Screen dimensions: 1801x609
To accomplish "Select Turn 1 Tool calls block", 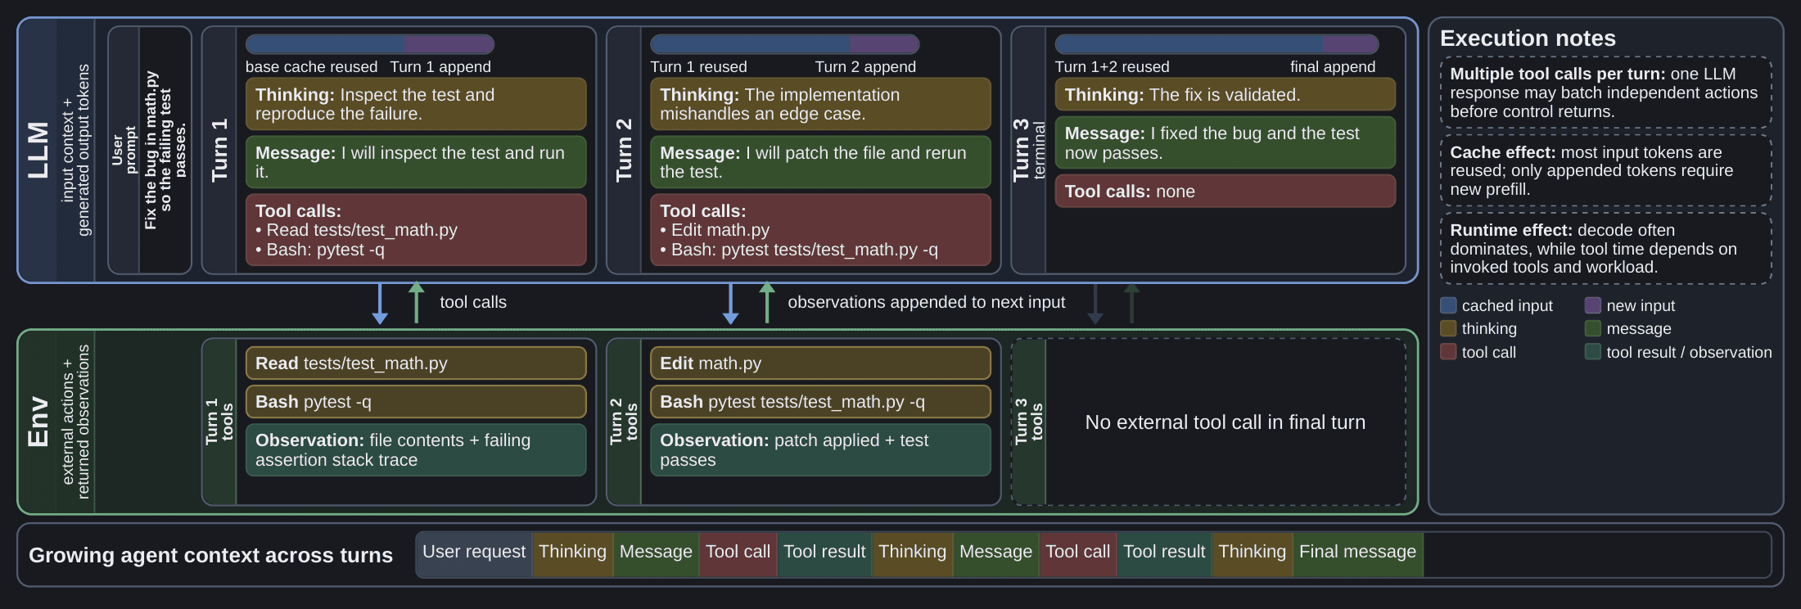I will point(416,230).
